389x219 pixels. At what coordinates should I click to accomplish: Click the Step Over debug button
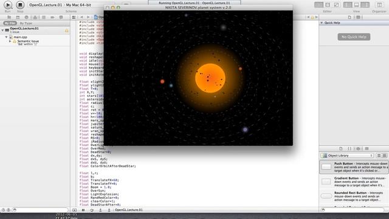coord(92,210)
